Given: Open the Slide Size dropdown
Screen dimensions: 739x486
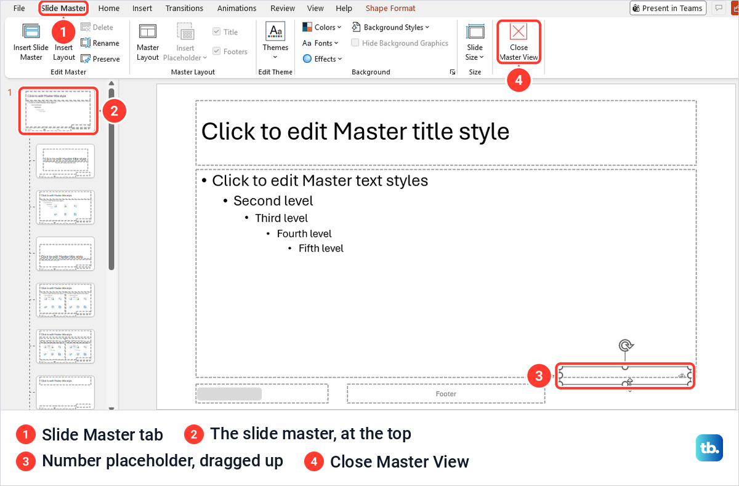Looking at the screenshot, I should point(475,42).
